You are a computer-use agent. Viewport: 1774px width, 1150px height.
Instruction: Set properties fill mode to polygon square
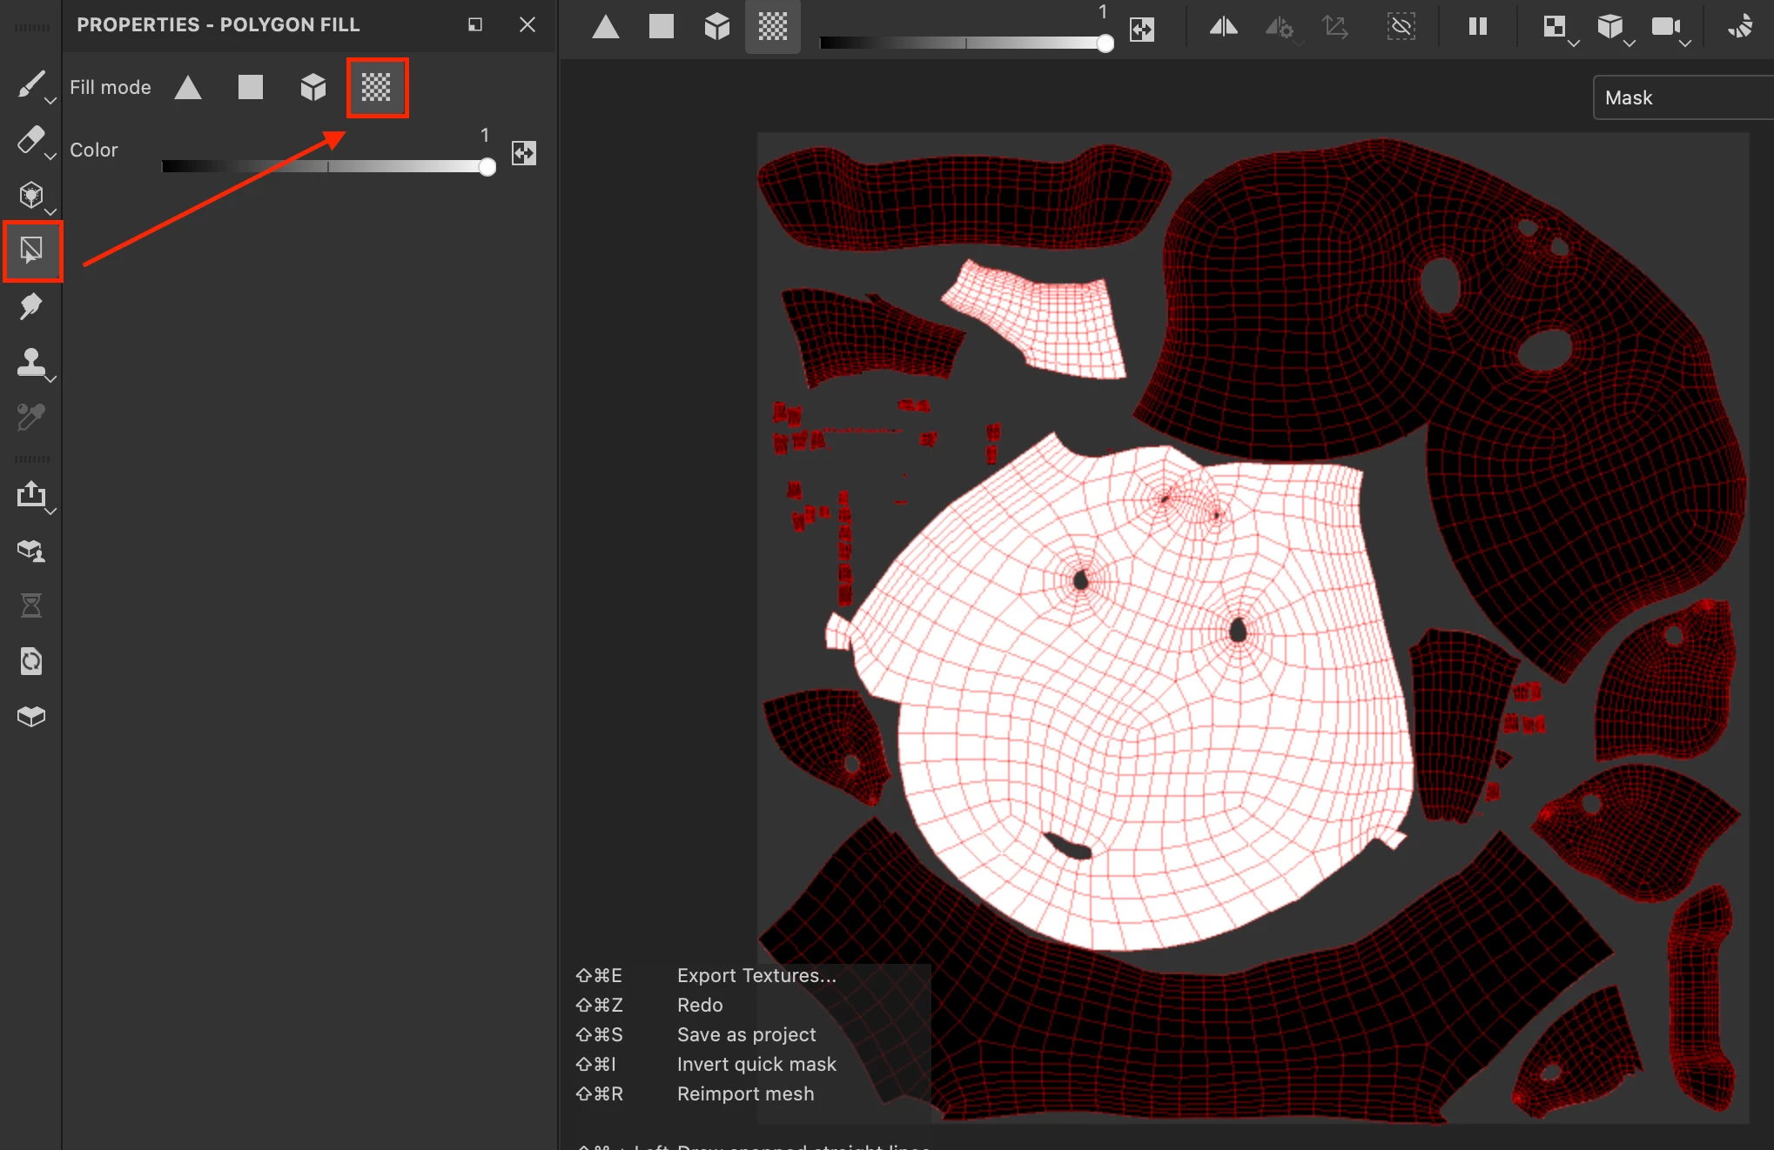pyautogui.click(x=251, y=87)
